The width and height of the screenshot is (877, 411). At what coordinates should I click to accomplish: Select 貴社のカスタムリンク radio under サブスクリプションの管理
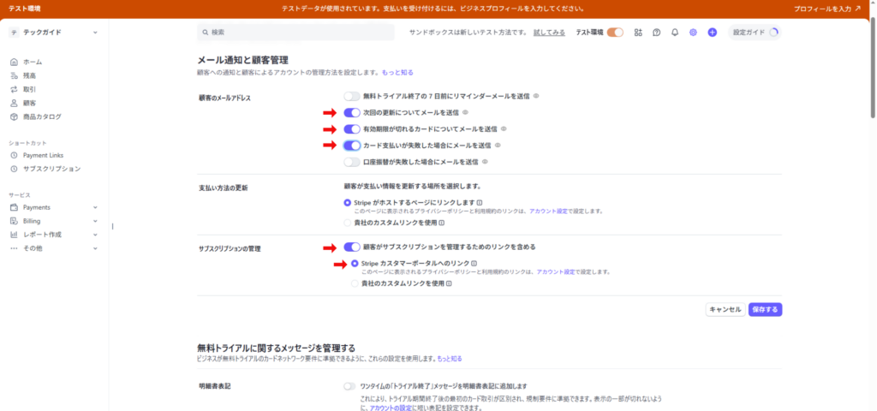pyautogui.click(x=355, y=283)
